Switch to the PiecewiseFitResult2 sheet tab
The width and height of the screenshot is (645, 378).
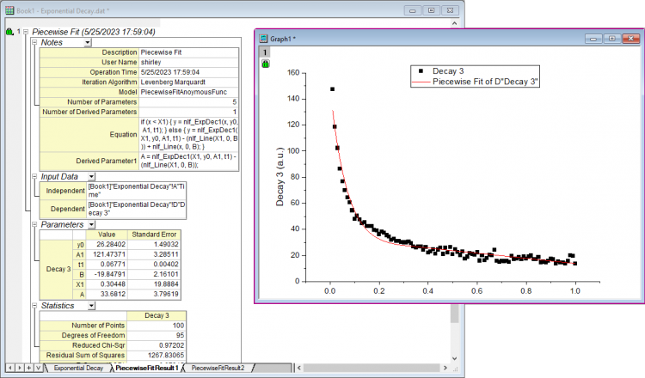tap(218, 368)
